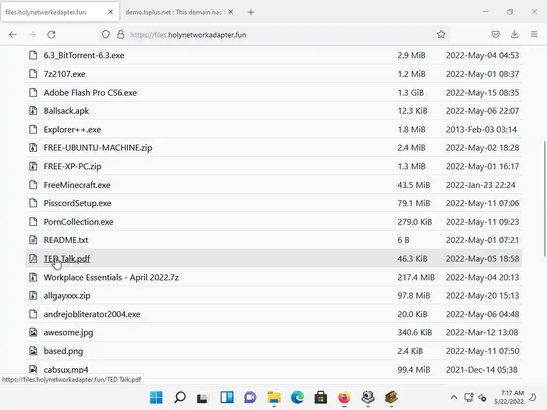Show hidden system tray icons

tap(454, 397)
